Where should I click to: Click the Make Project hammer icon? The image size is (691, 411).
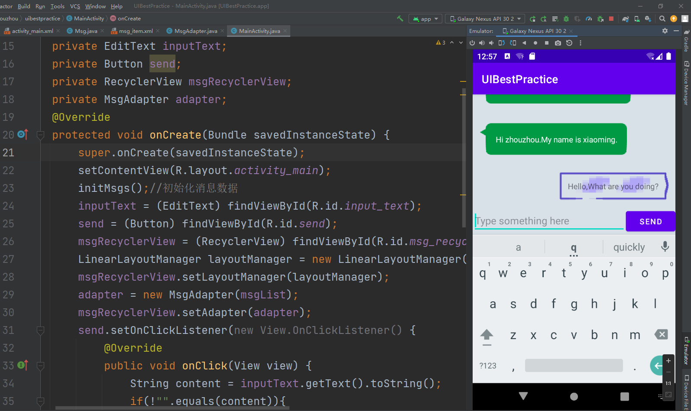(400, 19)
